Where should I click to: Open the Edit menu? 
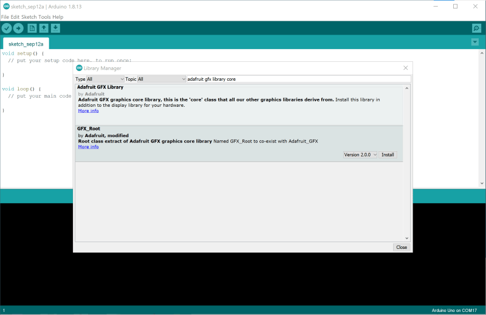click(x=15, y=17)
